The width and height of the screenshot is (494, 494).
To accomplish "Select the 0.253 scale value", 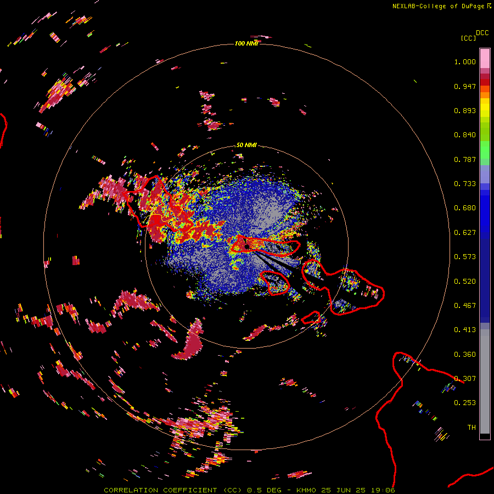I will tap(465, 403).
